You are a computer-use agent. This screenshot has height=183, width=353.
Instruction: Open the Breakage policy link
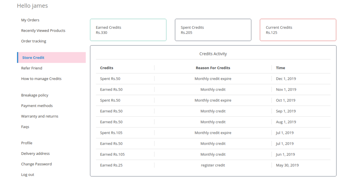coord(35,95)
